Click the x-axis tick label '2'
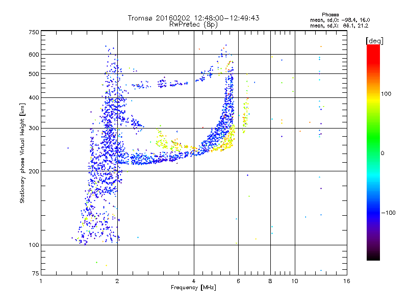Screen dimensions: 408x306 [x=117, y=281]
